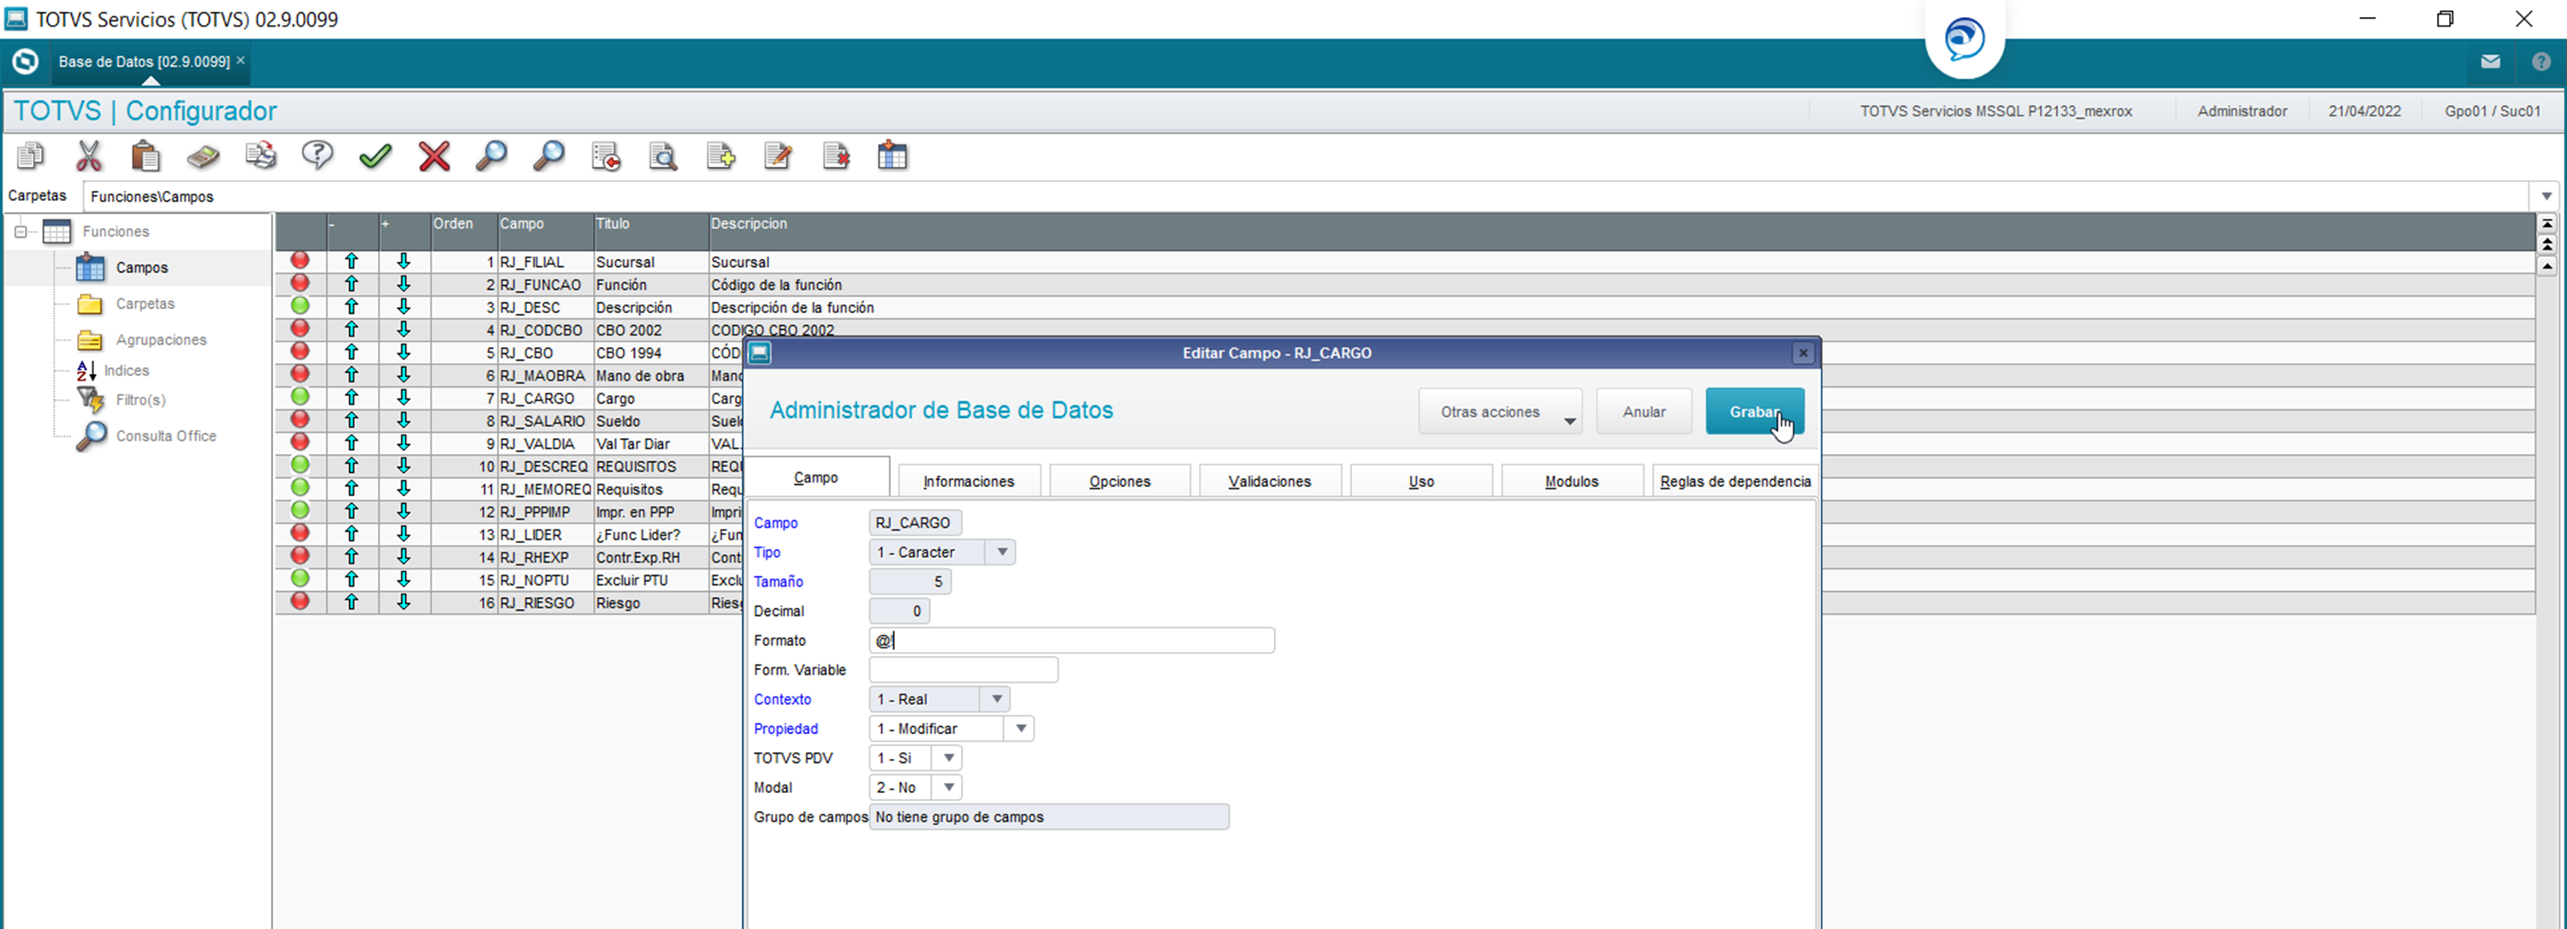The image size is (2567, 929).
Task: Click the Copy icon in the toolbar
Action: pyautogui.click(x=31, y=157)
